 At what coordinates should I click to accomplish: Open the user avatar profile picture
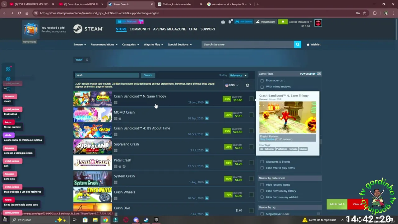click(x=318, y=23)
